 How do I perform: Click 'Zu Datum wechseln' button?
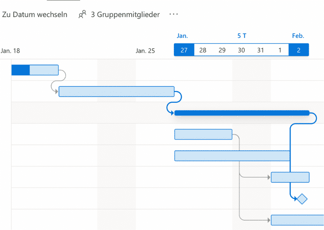click(x=35, y=14)
